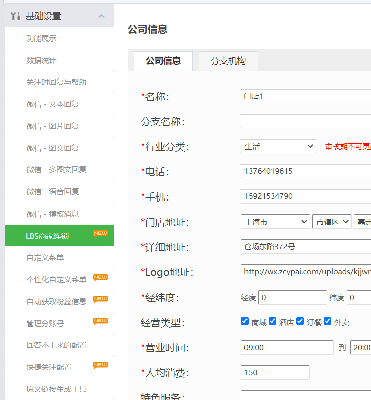Click the 名称 input field
This screenshot has height=400, width=371.
(306, 96)
